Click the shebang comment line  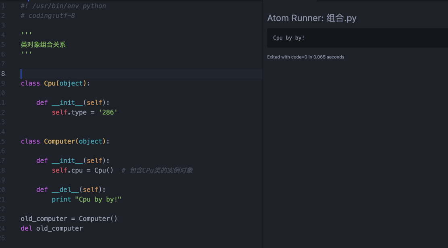[62, 6]
